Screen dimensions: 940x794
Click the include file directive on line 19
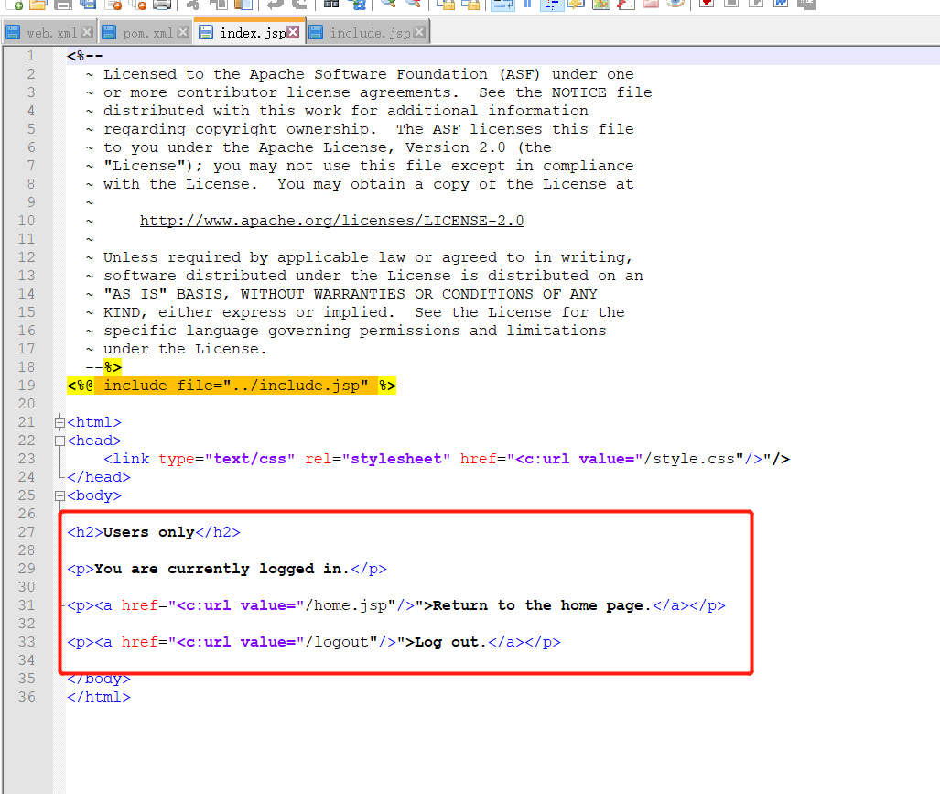point(232,386)
